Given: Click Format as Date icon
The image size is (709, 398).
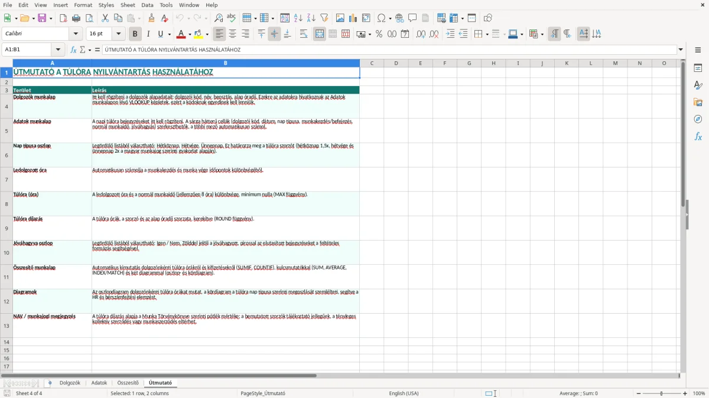Looking at the screenshot, I should coord(405,34).
